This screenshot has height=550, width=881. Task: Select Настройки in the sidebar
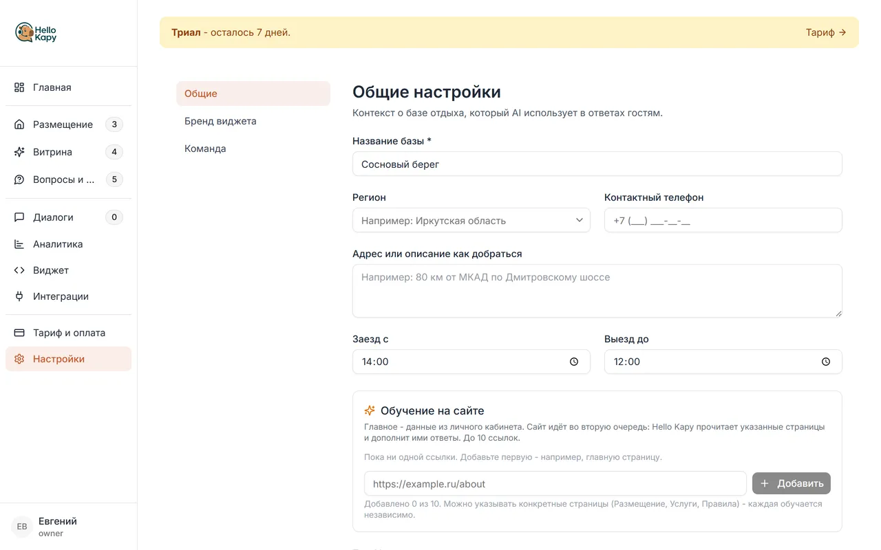tap(68, 359)
